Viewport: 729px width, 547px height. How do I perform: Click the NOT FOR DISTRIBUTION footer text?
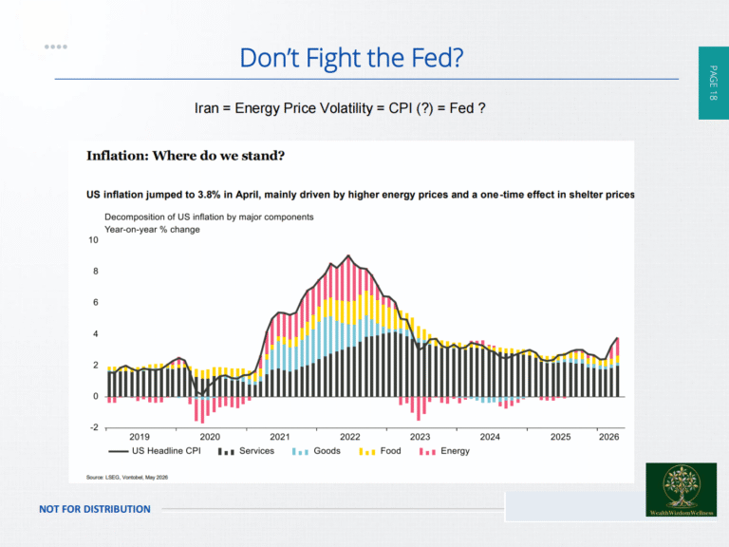(x=95, y=509)
